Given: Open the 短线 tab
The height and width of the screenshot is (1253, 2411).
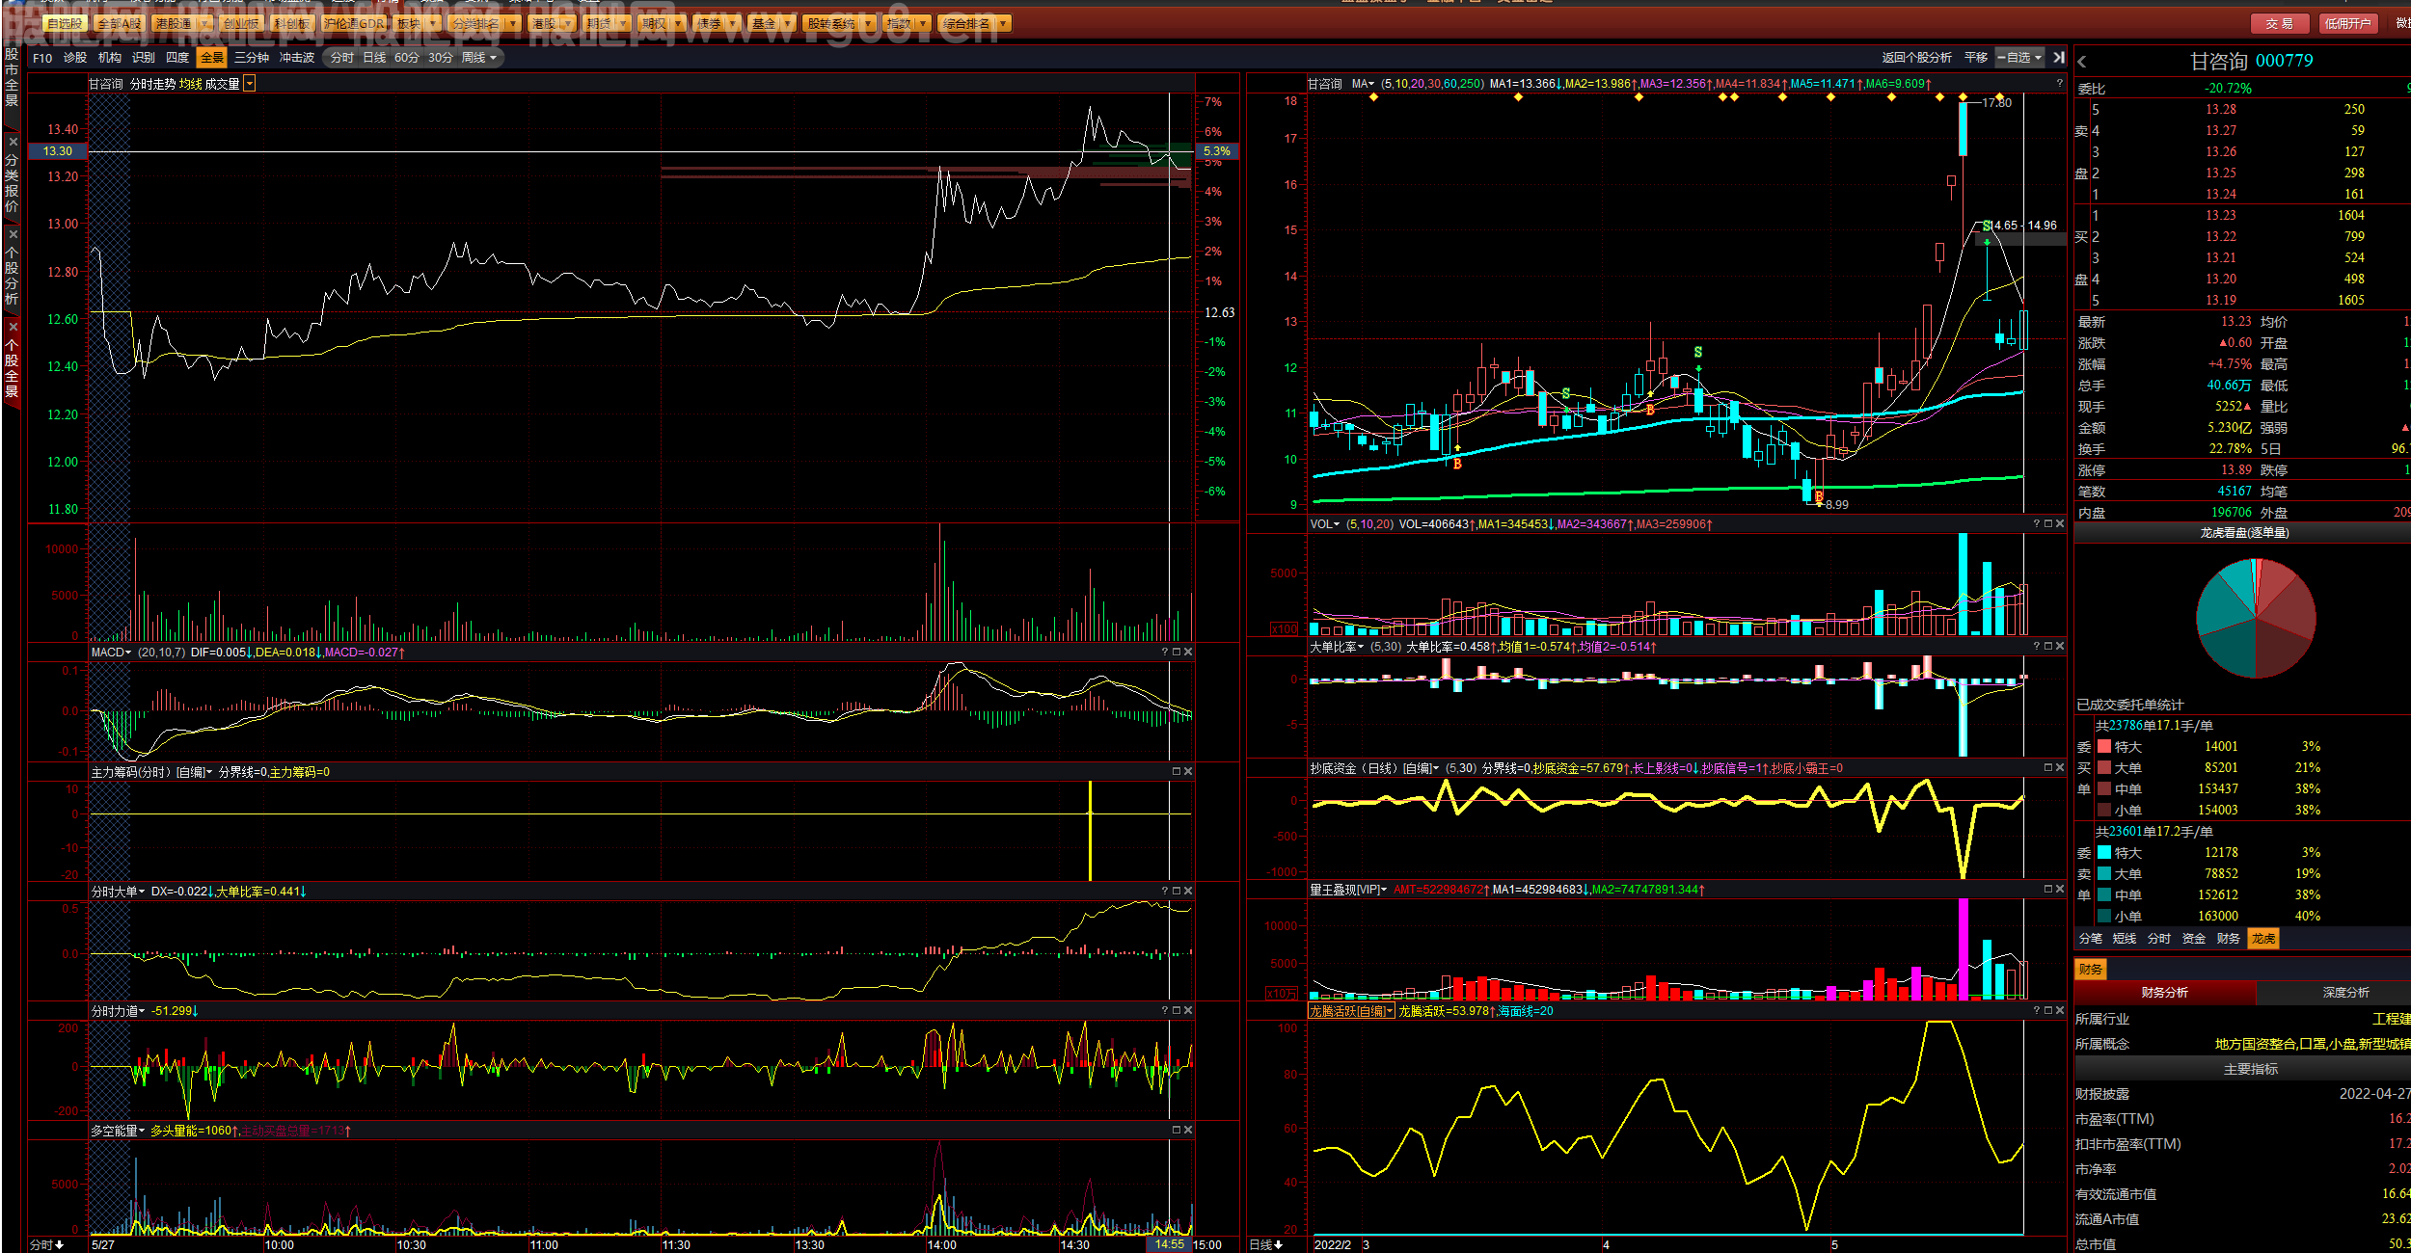Looking at the screenshot, I should pos(2125,939).
